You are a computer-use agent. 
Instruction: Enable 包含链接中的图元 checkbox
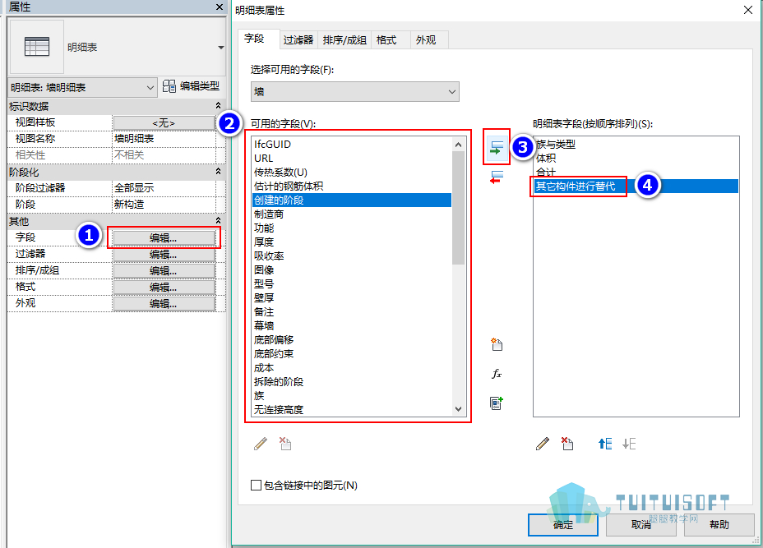(x=256, y=486)
